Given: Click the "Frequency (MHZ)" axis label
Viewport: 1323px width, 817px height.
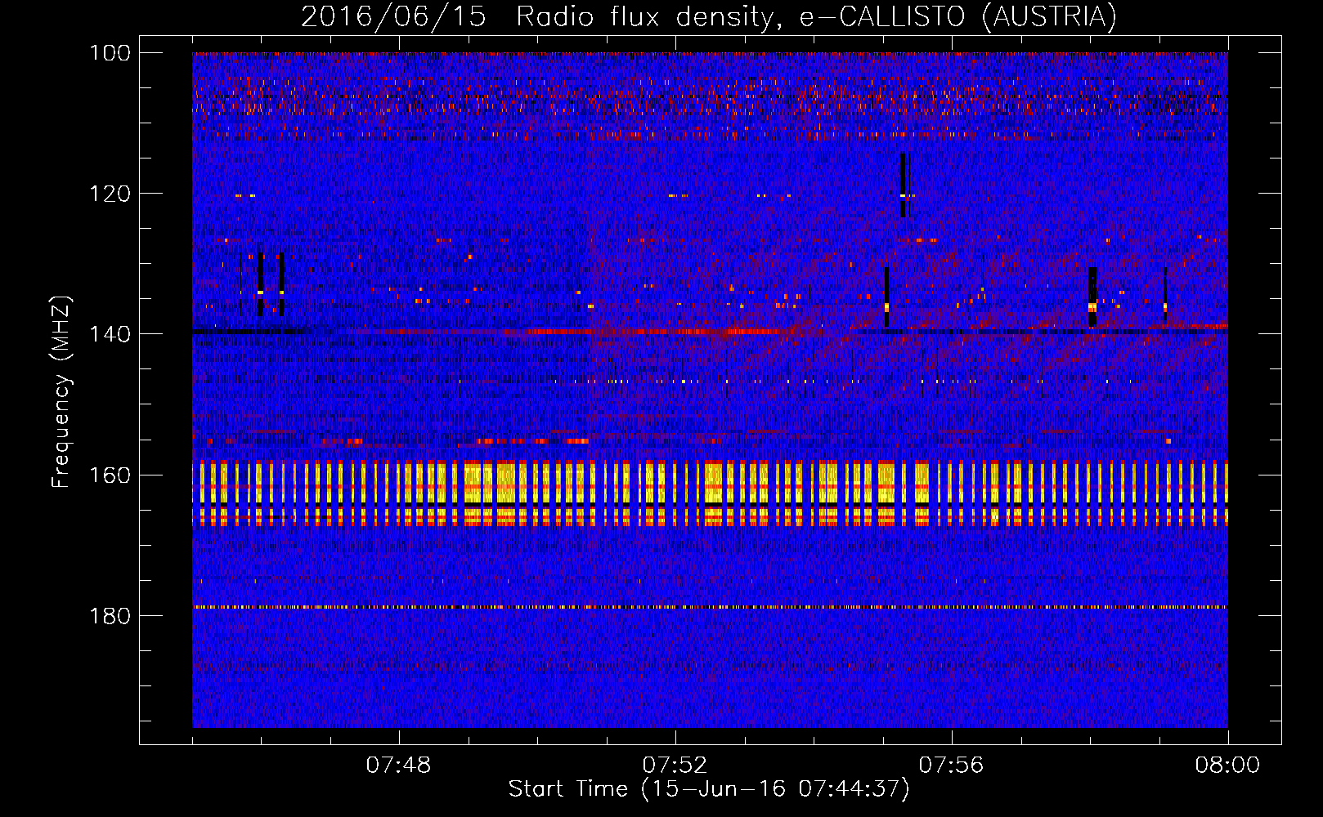Looking at the screenshot, I should (61, 391).
